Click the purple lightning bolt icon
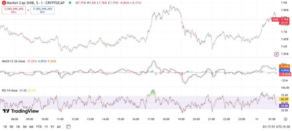Viewport: 292px width, 131px height. [x=276, y=54]
